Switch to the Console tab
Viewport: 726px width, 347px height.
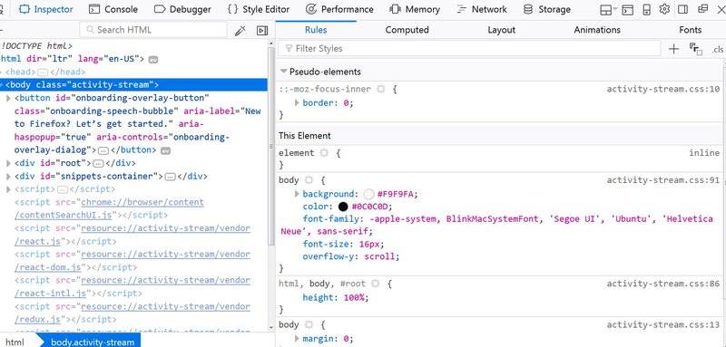(x=113, y=10)
